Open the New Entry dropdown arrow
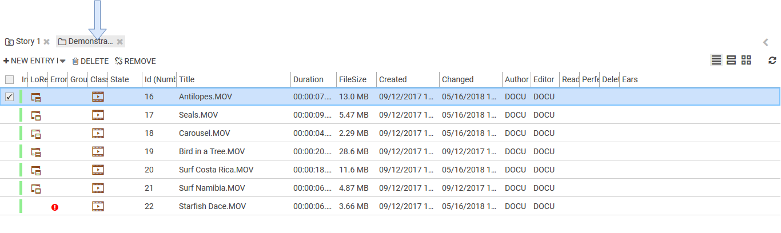Viewport: 781px width, 233px height. point(62,61)
